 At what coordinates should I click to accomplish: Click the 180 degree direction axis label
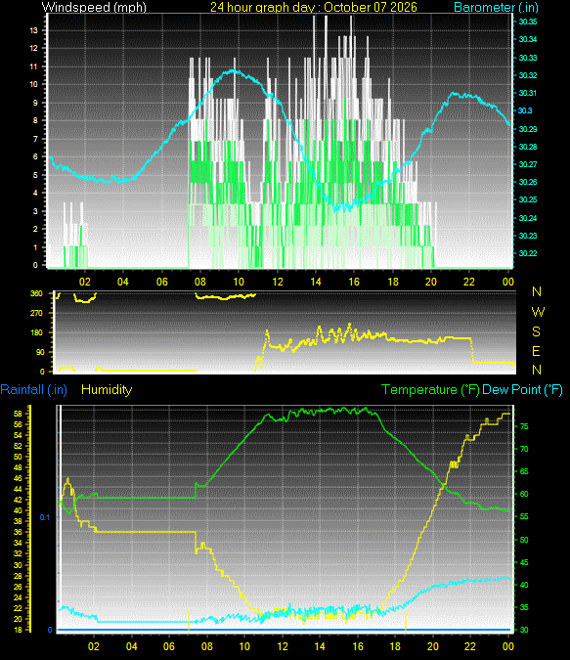click(36, 332)
